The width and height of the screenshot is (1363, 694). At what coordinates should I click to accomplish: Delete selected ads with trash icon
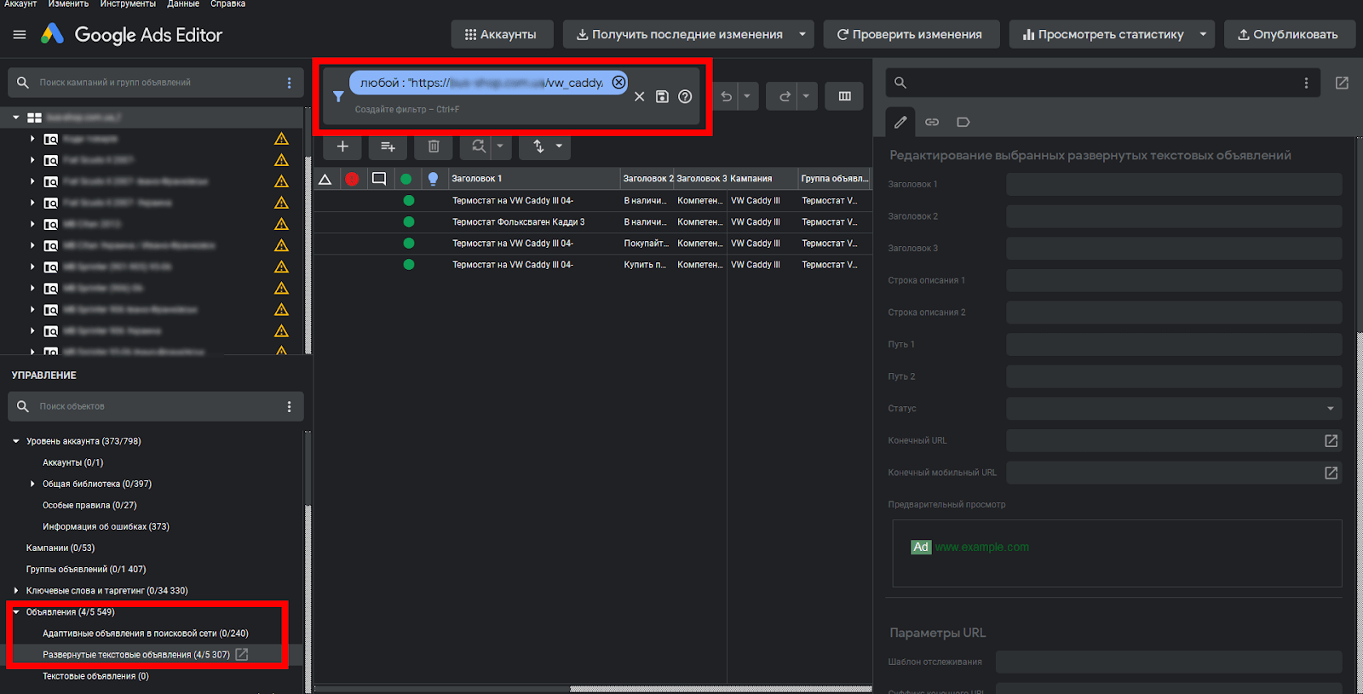coord(434,146)
